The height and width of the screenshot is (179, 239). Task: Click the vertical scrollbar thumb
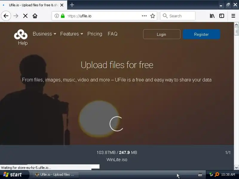pos(236,31)
